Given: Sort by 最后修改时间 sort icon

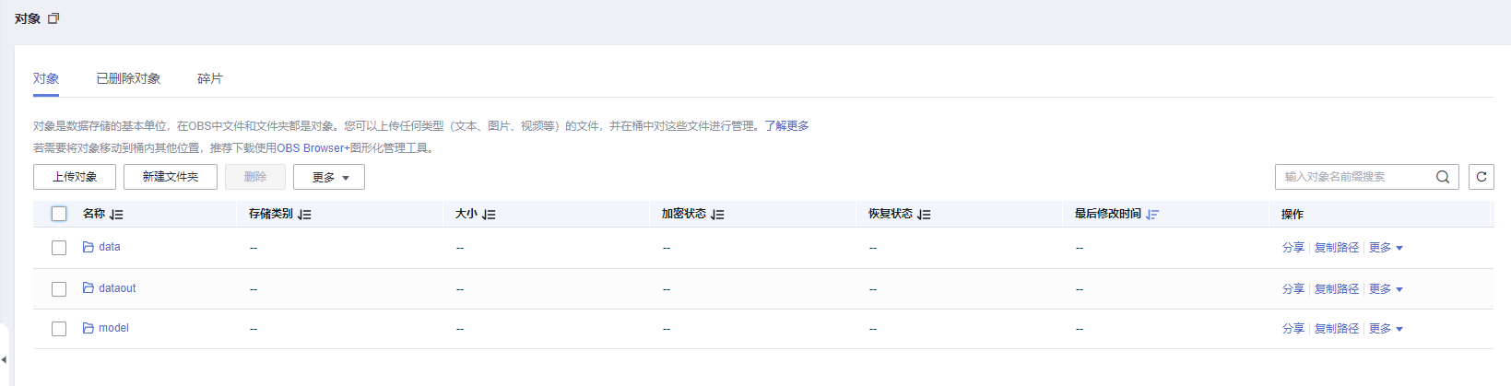Looking at the screenshot, I should click(x=1152, y=215).
